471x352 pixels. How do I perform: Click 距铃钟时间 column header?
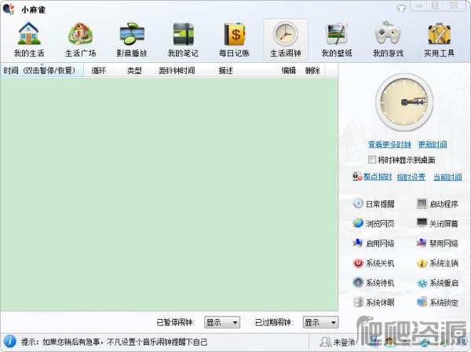pos(185,71)
